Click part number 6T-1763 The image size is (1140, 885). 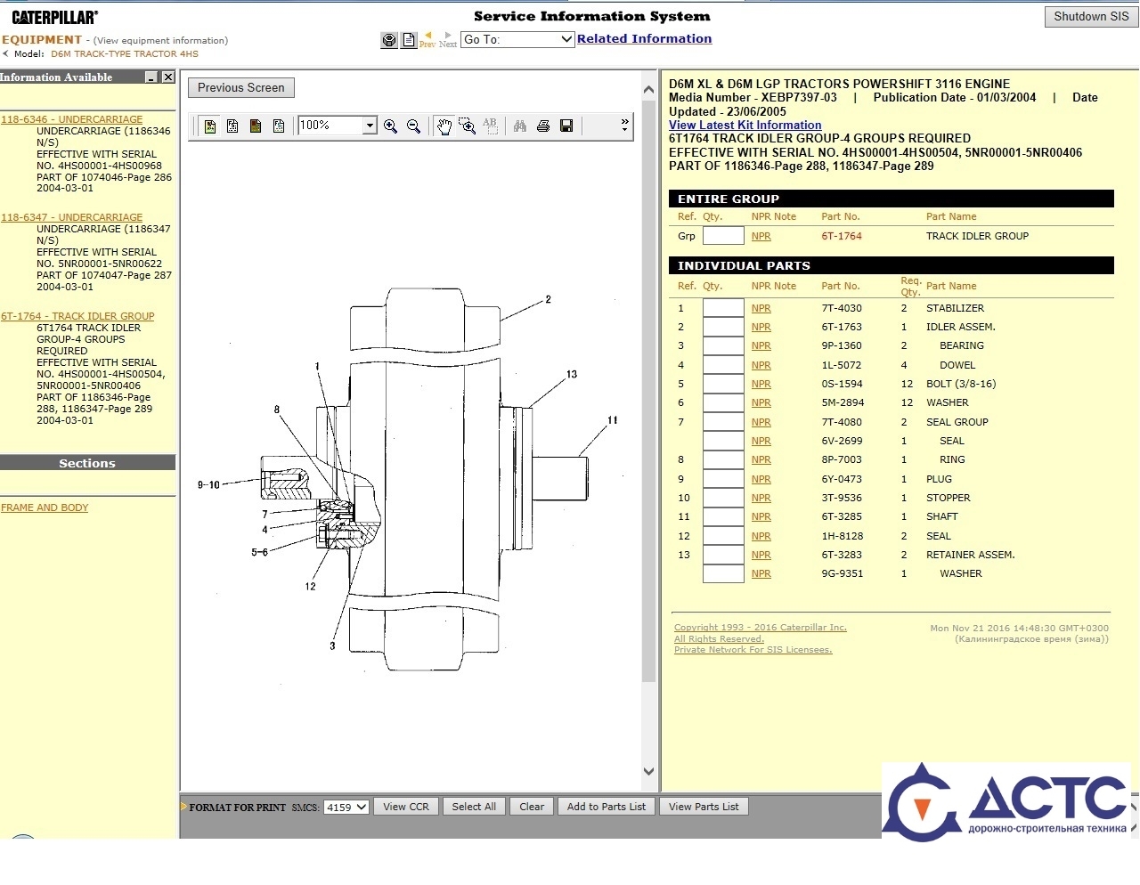click(x=842, y=327)
